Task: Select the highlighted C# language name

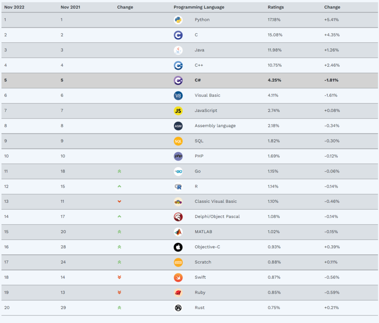Action: pos(198,80)
